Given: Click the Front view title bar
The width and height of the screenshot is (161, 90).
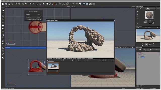Looking at the screenshot, I should point(26,47).
